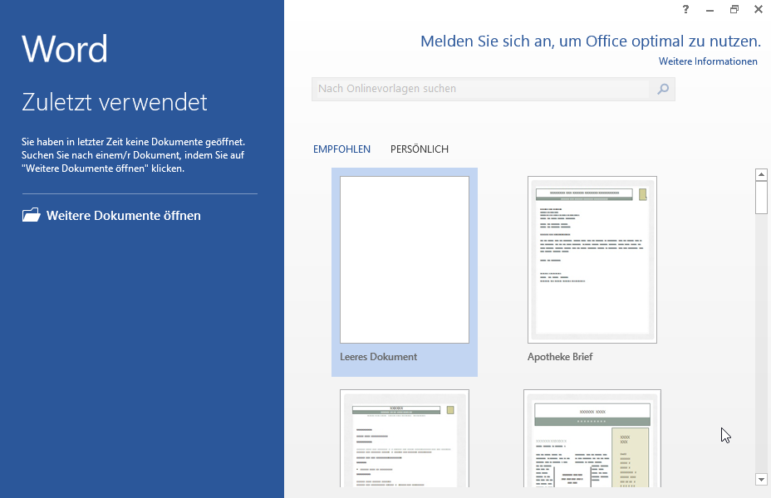Switch to the PERSÖNLICH tab
The width and height of the screenshot is (771, 498).
click(x=420, y=149)
